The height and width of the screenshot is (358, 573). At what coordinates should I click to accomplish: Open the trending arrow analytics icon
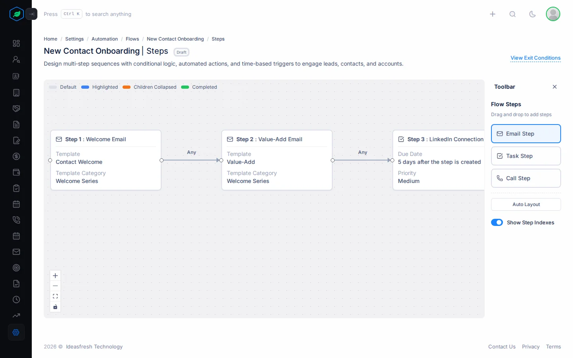[16, 315]
